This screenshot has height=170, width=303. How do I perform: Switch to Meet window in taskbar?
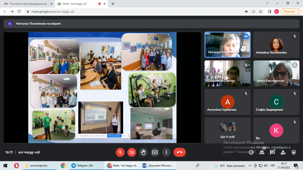point(122,165)
